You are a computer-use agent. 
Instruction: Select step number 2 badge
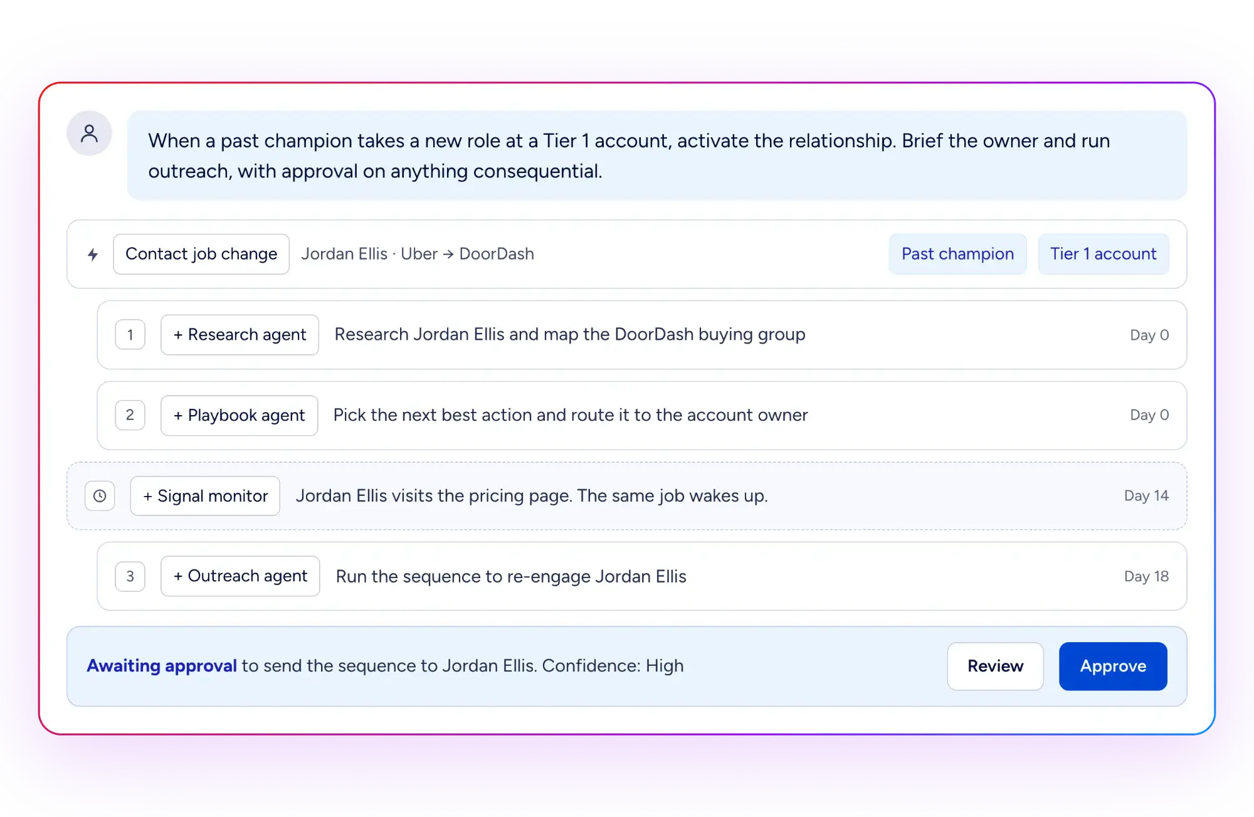coord(130,415)
